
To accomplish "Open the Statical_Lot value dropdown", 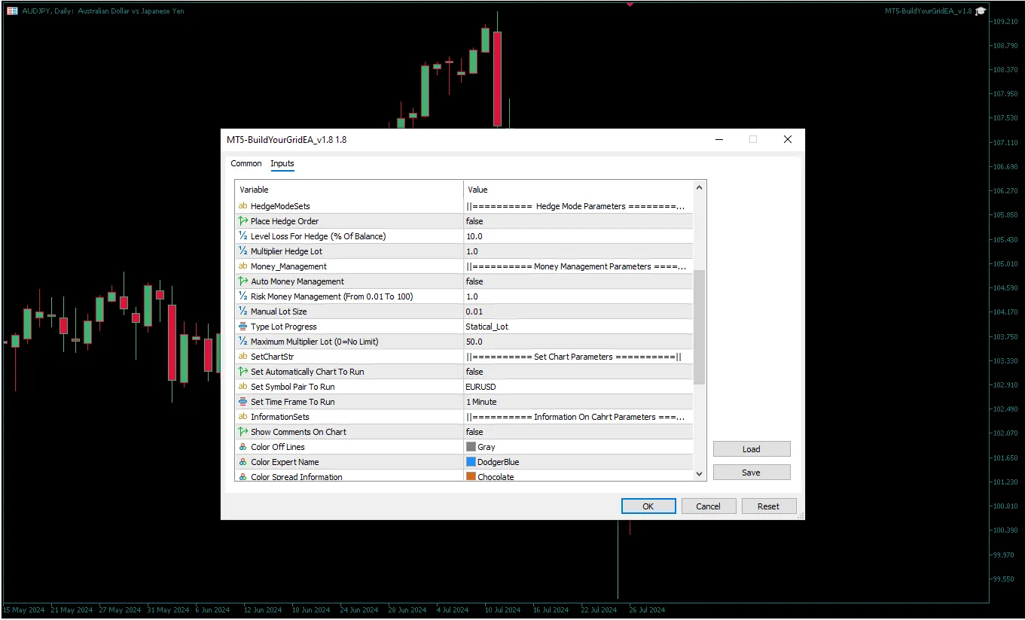I will (578, 327).
